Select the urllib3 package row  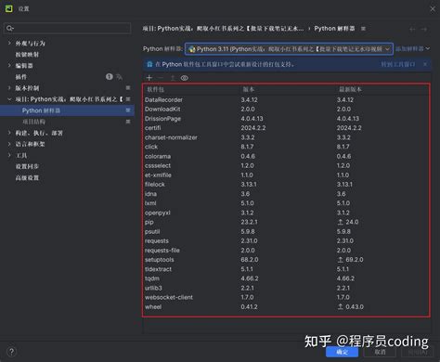tap(286, 288)
